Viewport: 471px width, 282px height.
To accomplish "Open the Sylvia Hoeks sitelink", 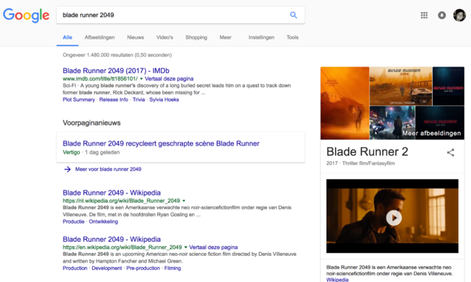I will 164,100.
